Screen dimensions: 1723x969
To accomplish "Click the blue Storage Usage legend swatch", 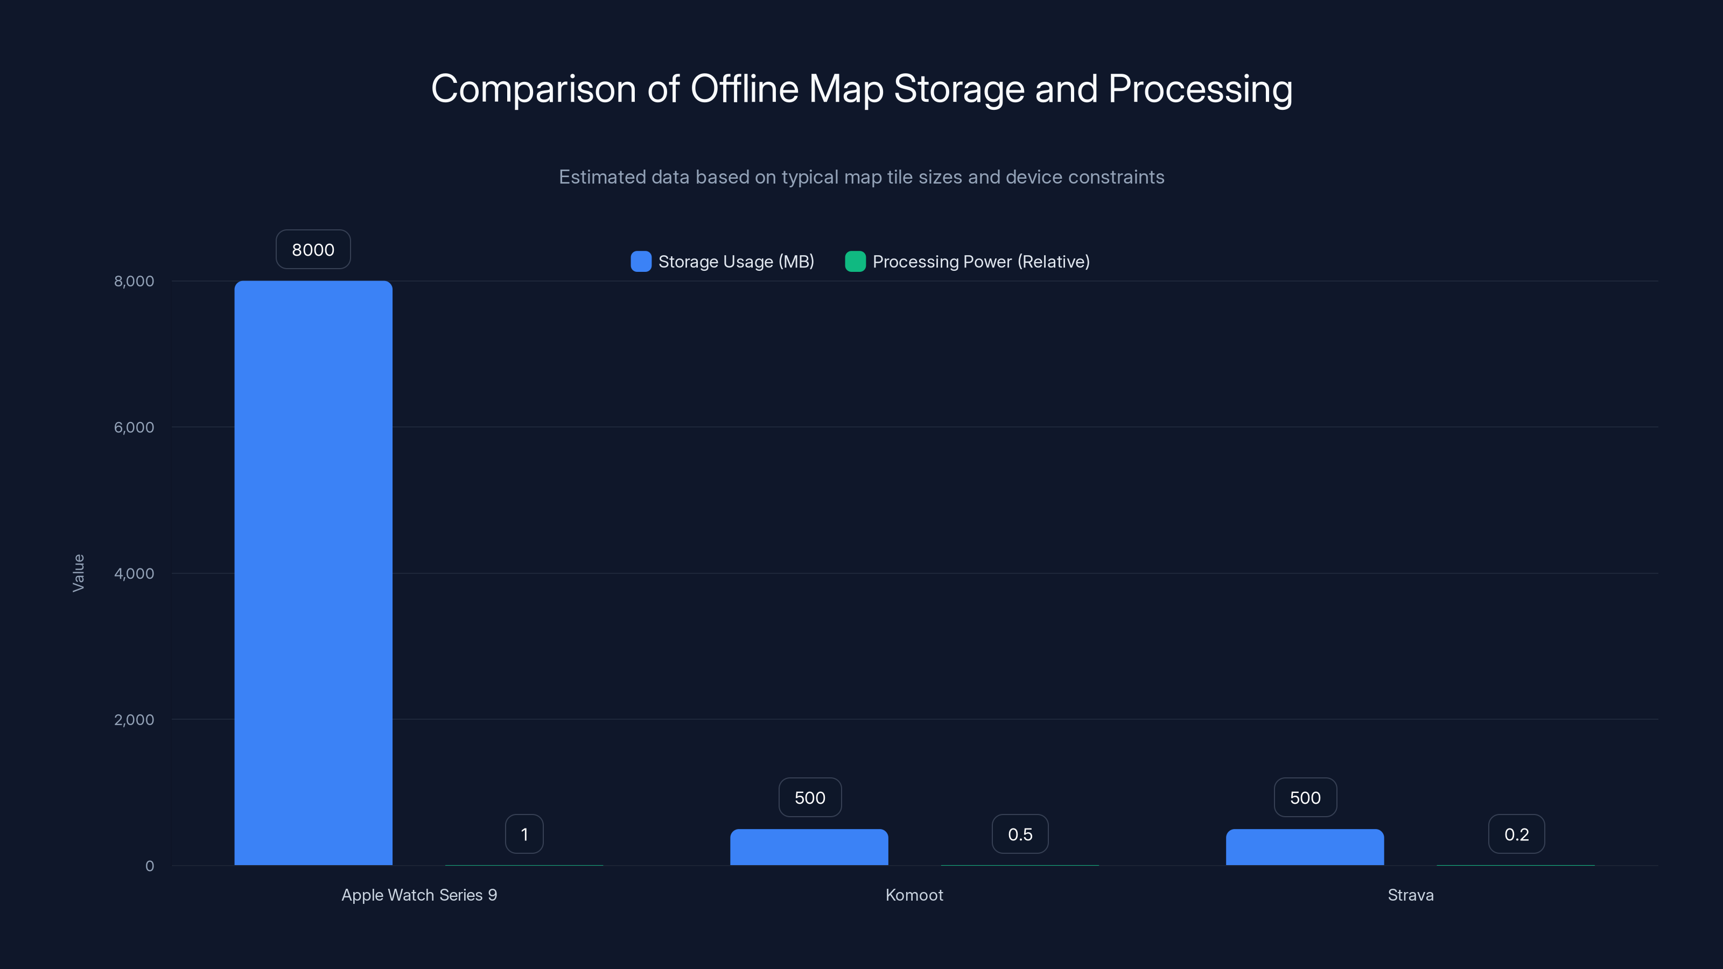I will pyautogui.click(x=640, y=262).
